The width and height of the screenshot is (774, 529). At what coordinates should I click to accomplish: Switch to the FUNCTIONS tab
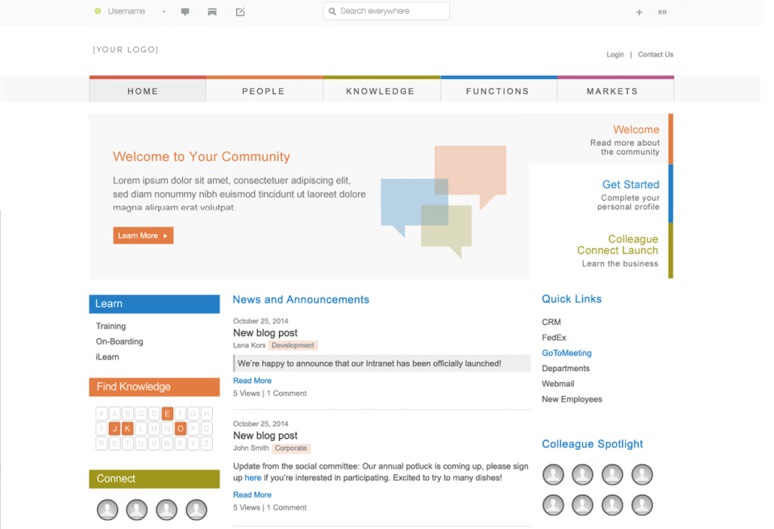click(x=498, y=91)
